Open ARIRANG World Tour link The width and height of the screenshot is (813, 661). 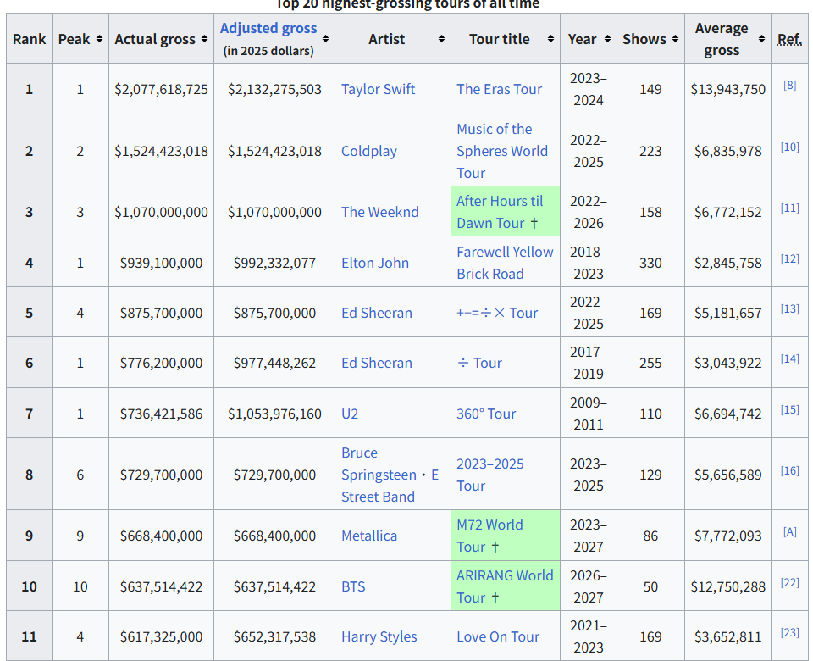[505, 586]
